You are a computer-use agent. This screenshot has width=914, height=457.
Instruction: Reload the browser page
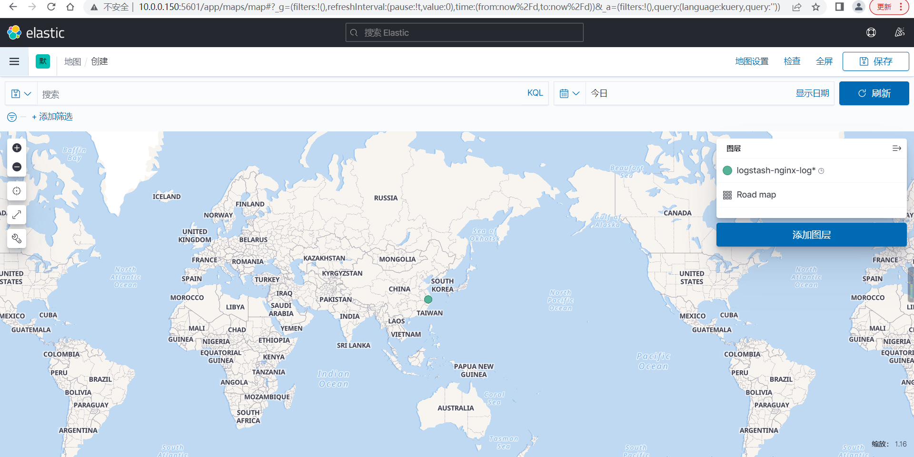pos(51,7)
